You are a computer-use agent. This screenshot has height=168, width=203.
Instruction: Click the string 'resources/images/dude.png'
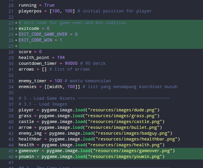(122, 110)
